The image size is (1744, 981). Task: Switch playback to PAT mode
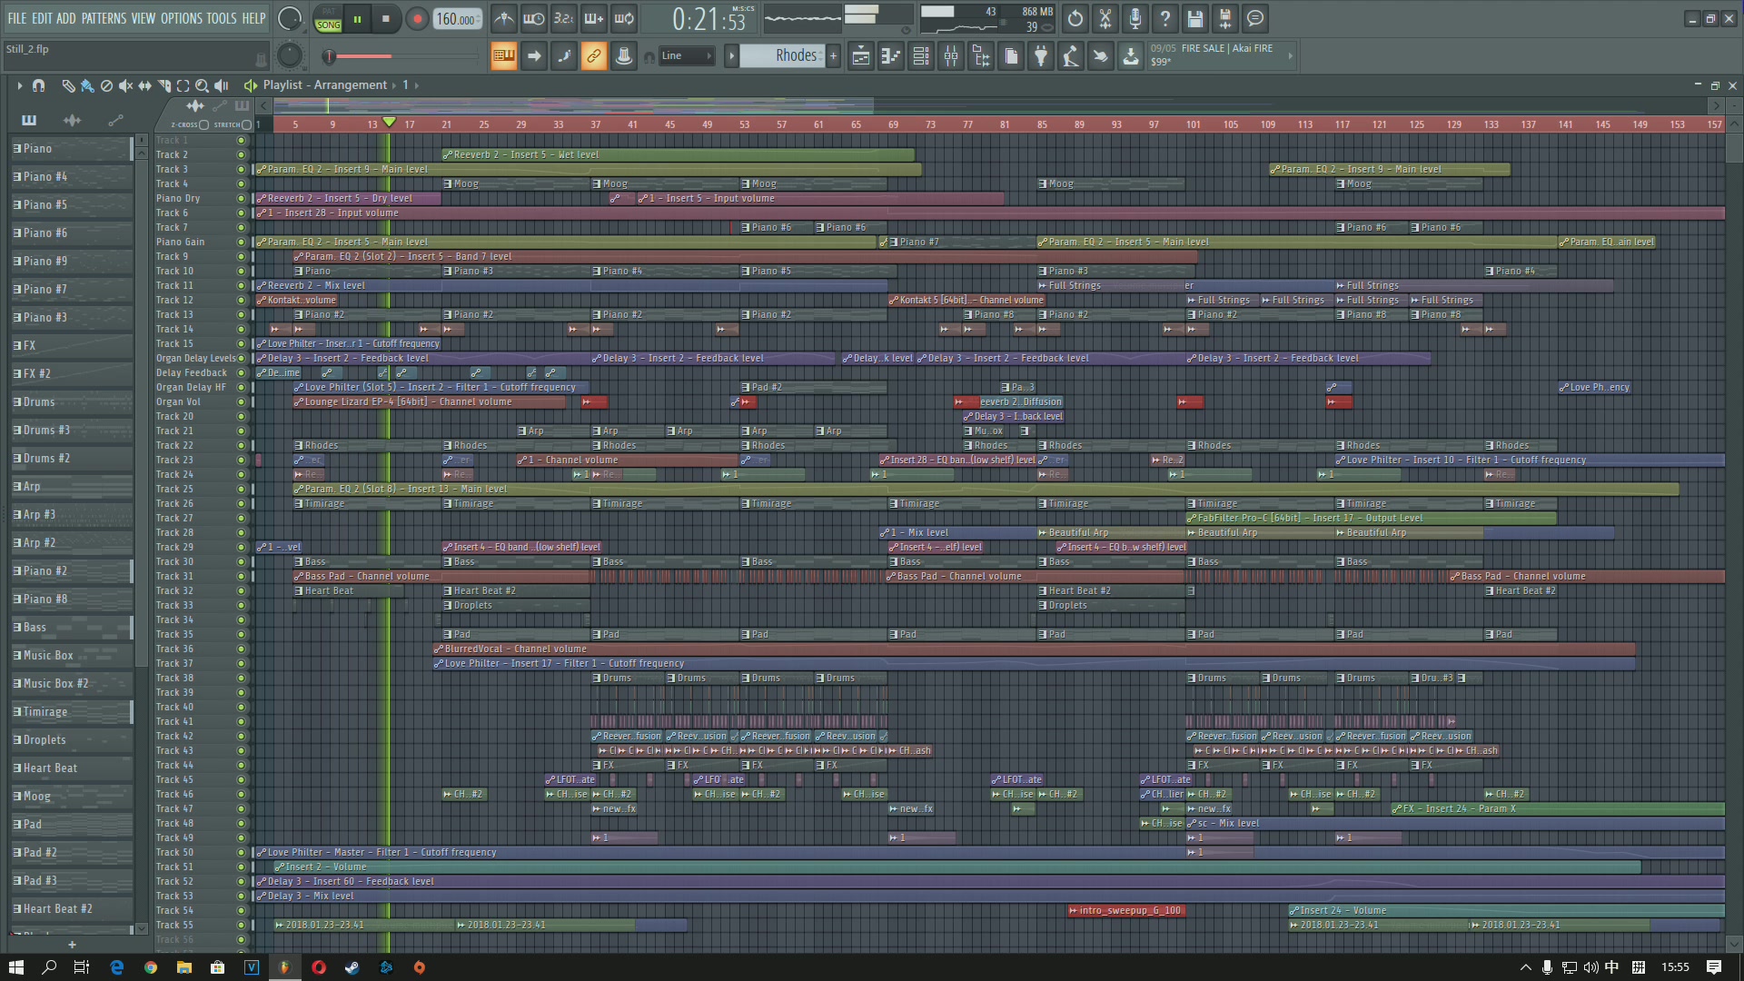pos(328,12)
